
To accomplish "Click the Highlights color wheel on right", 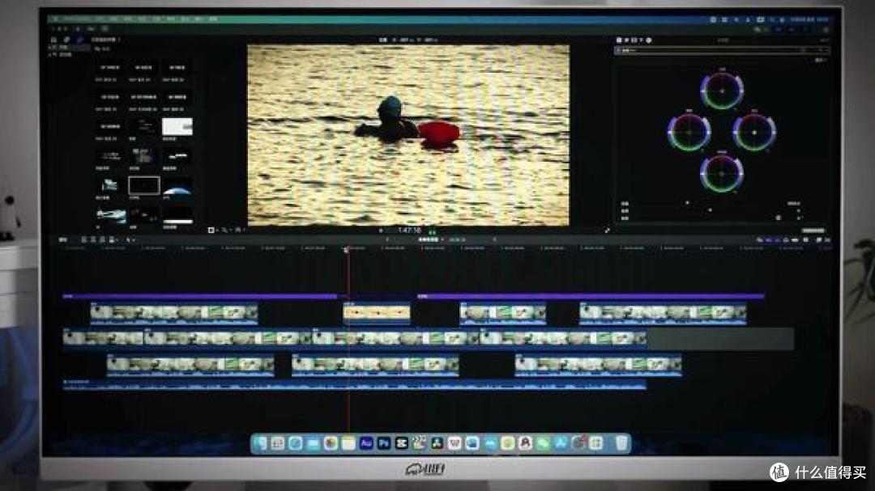I will click(754, 132).
